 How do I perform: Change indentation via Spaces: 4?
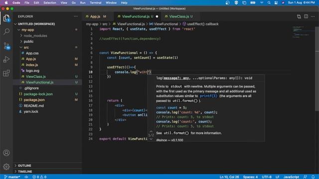coord(250,177)
